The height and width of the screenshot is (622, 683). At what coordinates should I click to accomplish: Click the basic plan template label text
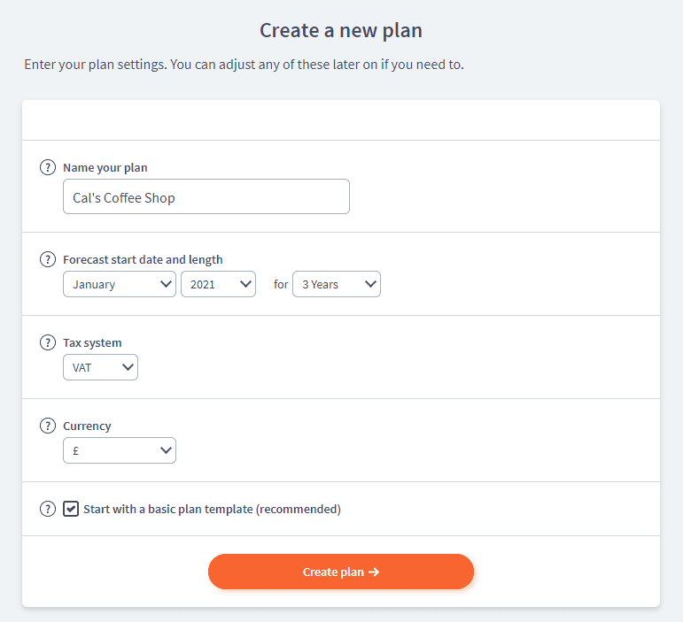tap(212, 509)
